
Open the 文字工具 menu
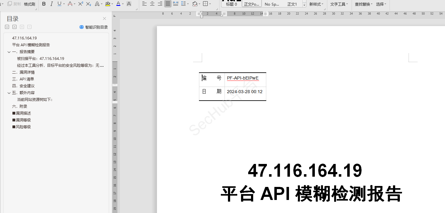point(339,4)
